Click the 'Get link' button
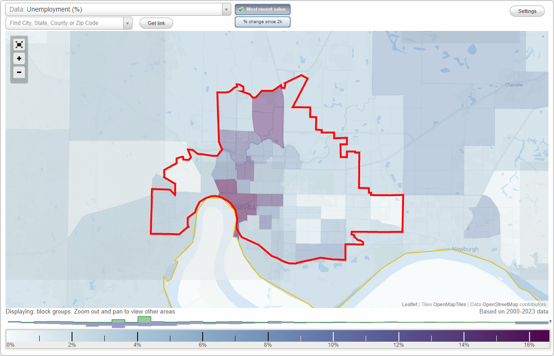 (x=156, y=23)
